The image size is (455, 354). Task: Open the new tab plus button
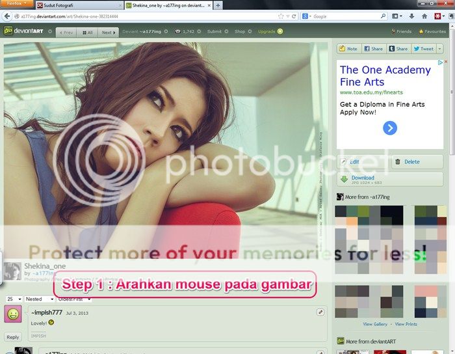click(218, 5)
